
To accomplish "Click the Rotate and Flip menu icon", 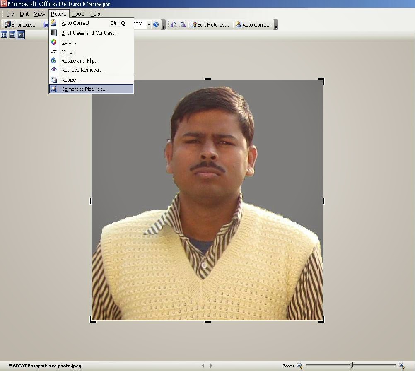I will (54, 60).
